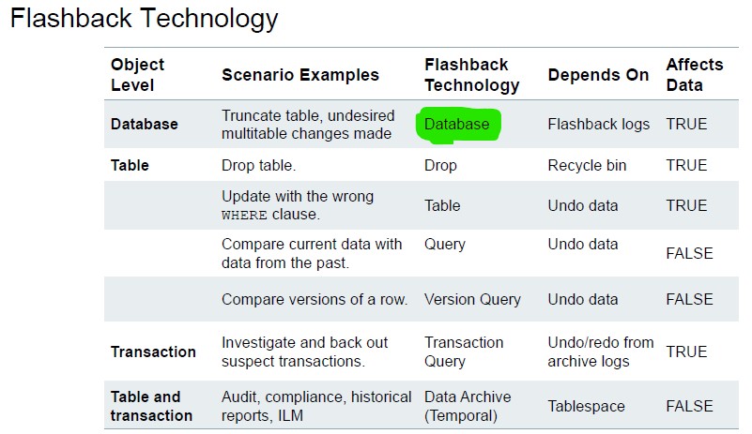Image resolution: width=752 pixels, height=434 pixels.
Task: Click the Affects Data column header
Action: point(694,74)
